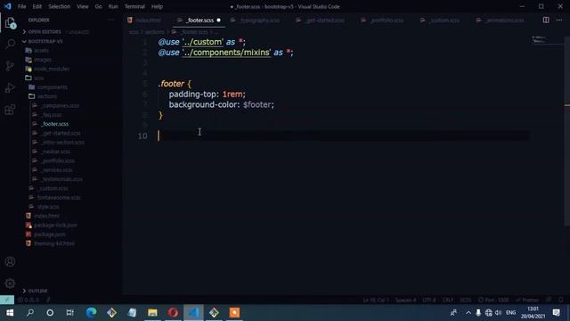Image resolution: width=570 pixels, height=321 pixels.
Task: Switch to the _portfolio.scss editor tab
Action: pyautogui.click(x=387, y=21)
